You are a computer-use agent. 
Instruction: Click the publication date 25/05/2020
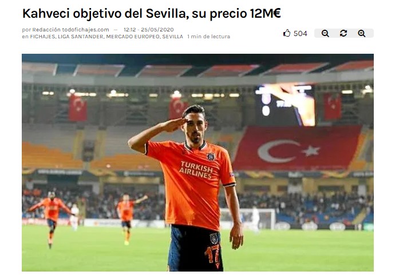tap(157, 30)
